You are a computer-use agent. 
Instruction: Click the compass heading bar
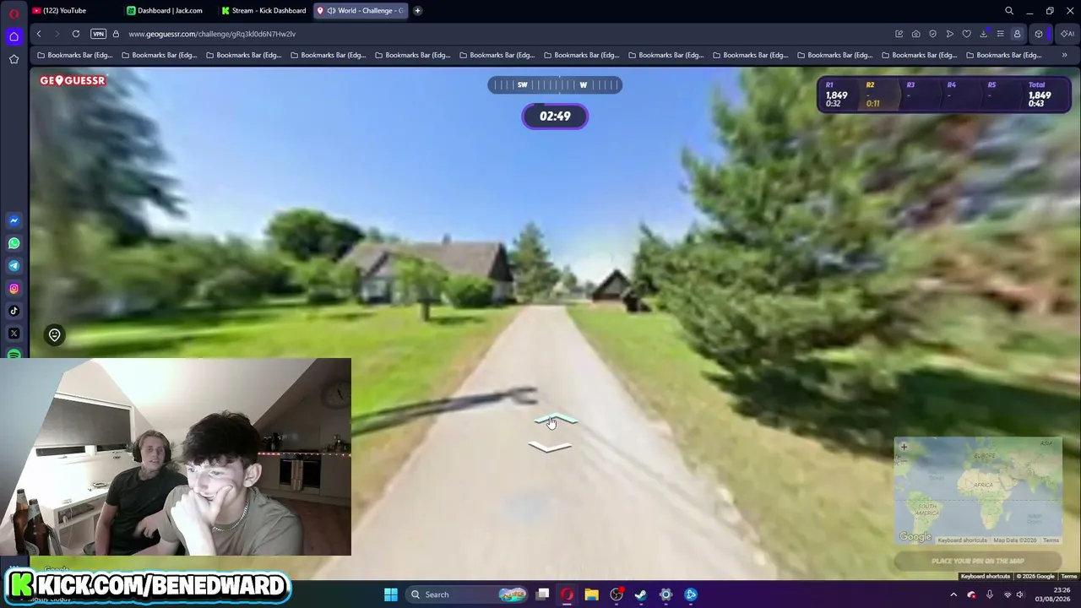555,84
